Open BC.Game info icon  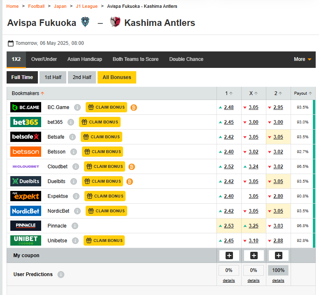point(77,107)
